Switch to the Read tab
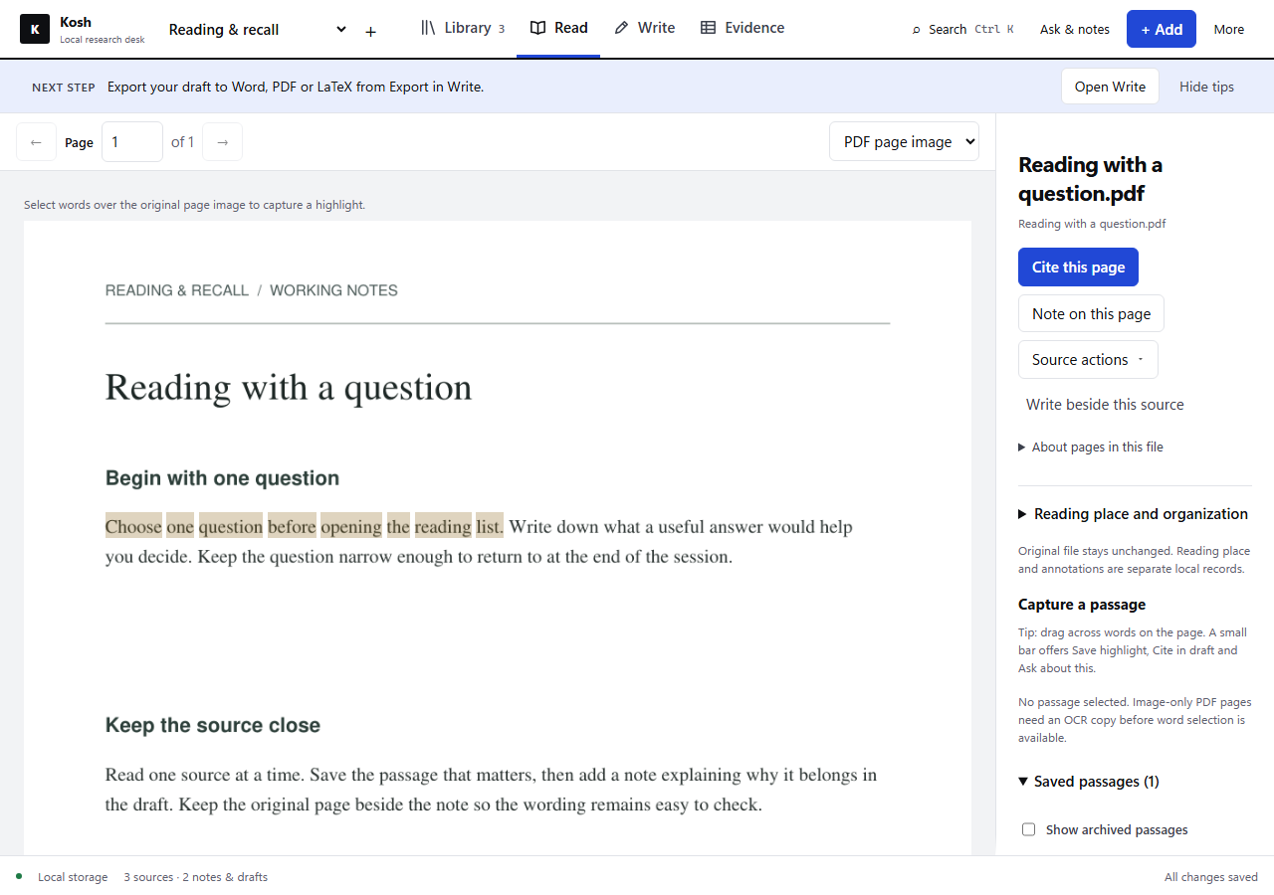This screenshot has height=895, width=1274. [x=558, y=28]
